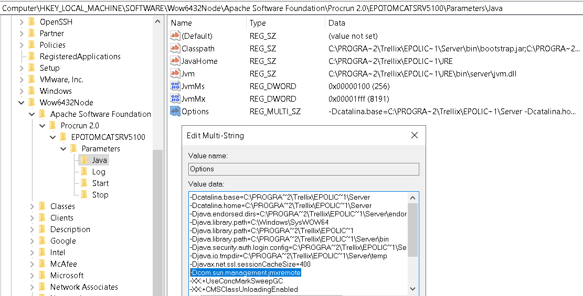
Task: Click the -XX:+UseConcMarkSweepGC line
Action: click(x=236, y=281)
